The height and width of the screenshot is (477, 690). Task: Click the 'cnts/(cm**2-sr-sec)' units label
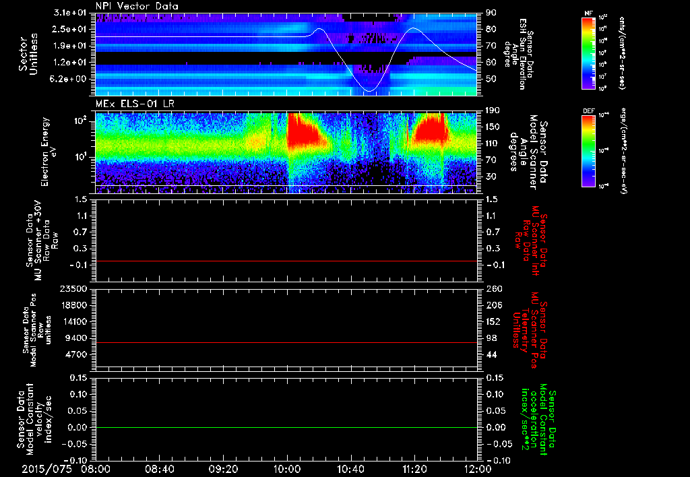622,53
